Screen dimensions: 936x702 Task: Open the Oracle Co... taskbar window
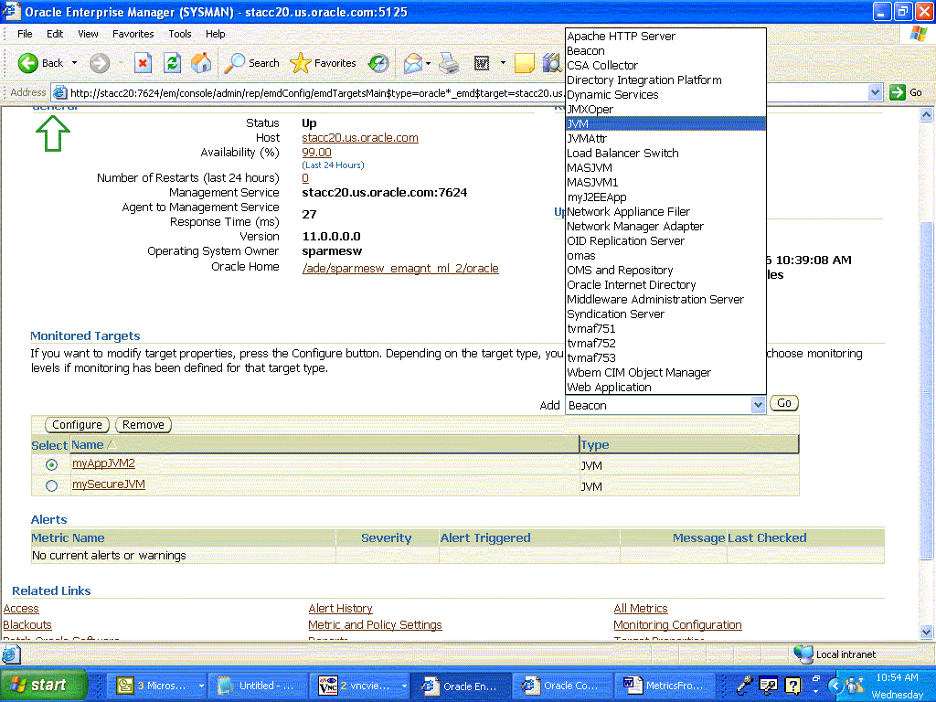coord(563,686)
